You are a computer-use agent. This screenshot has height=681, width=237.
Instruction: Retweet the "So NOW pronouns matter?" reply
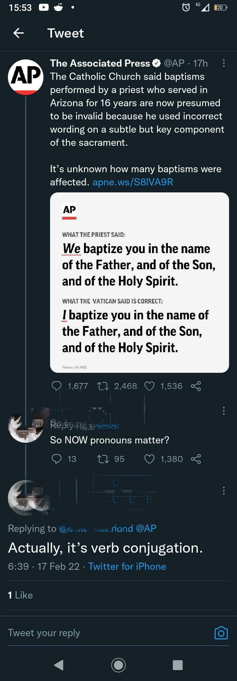click(x=103, y=459)
